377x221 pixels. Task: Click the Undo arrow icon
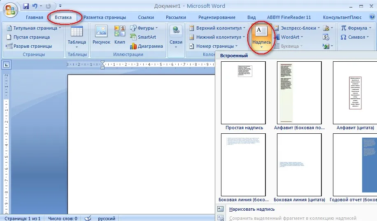(35, 6)
